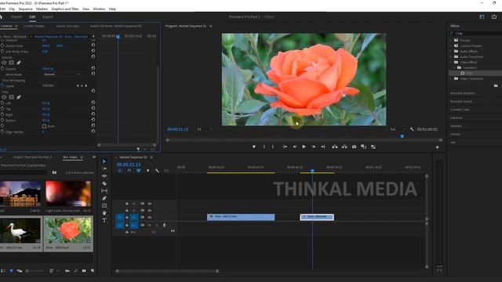
Task: Open the Markers menu
Action: click(42, 9)
